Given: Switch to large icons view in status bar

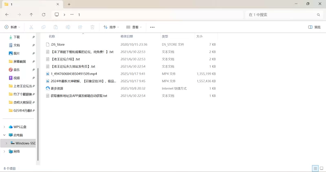Looking at the screenshot, I should (x=321, y=168).
